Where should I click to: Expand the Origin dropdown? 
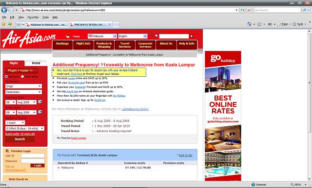pyautogui.click(x=23, y=86)
